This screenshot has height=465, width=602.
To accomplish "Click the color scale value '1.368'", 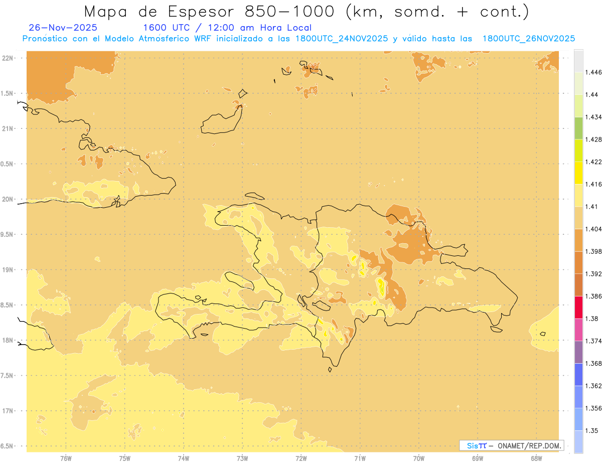I will click(593, 363).
